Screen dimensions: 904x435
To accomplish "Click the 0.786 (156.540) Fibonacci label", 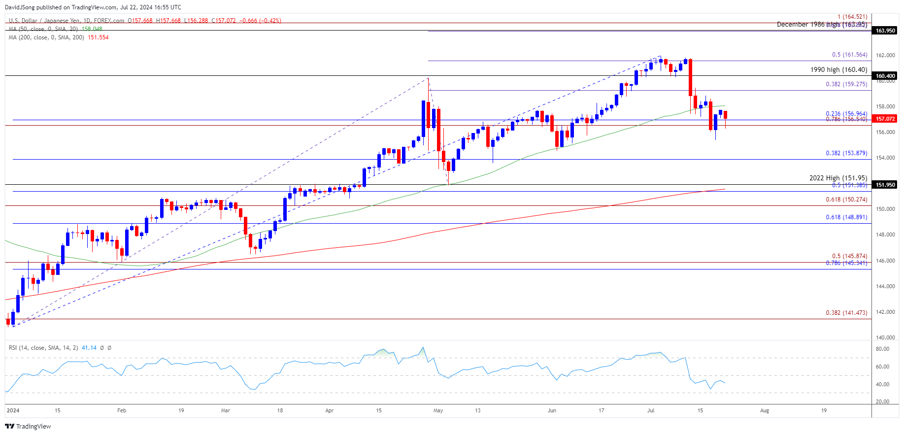I will pos(847,119).
